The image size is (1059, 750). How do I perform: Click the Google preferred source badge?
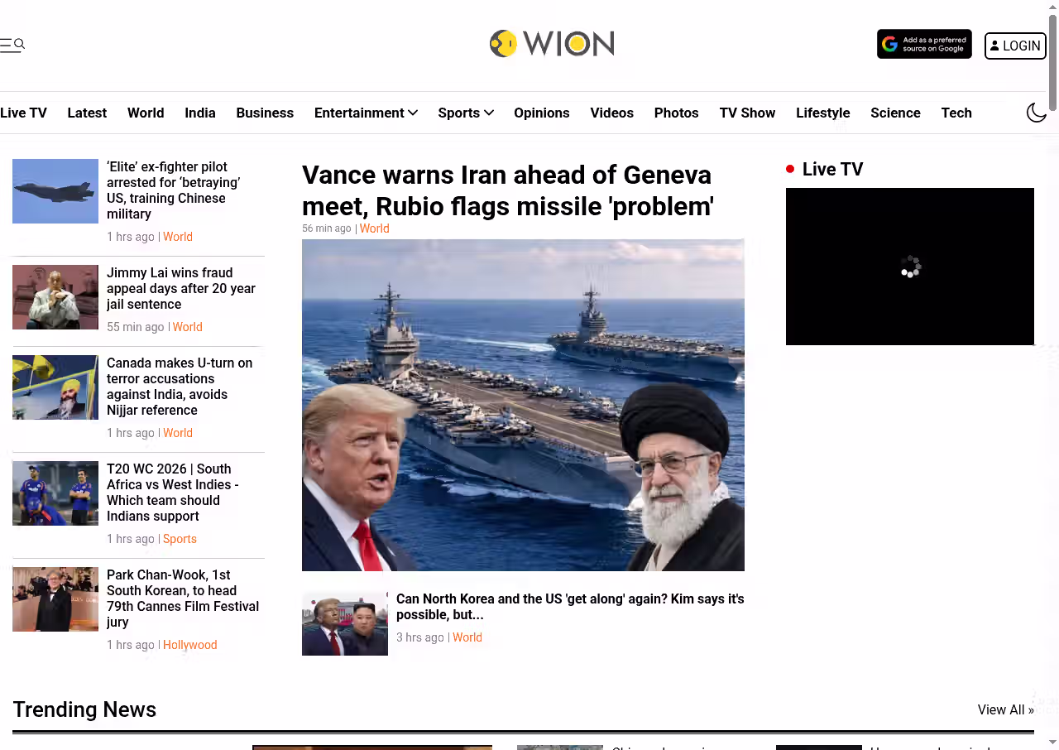pyautogui.click(x=924, y=45)
